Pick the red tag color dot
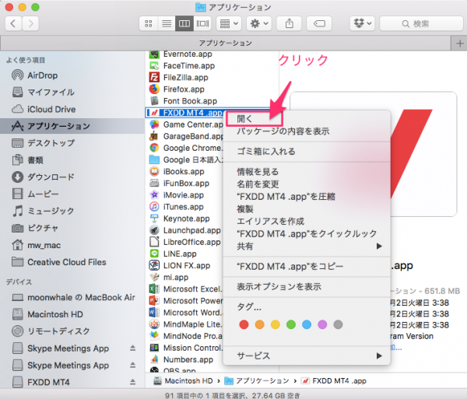 coord(244,324)
